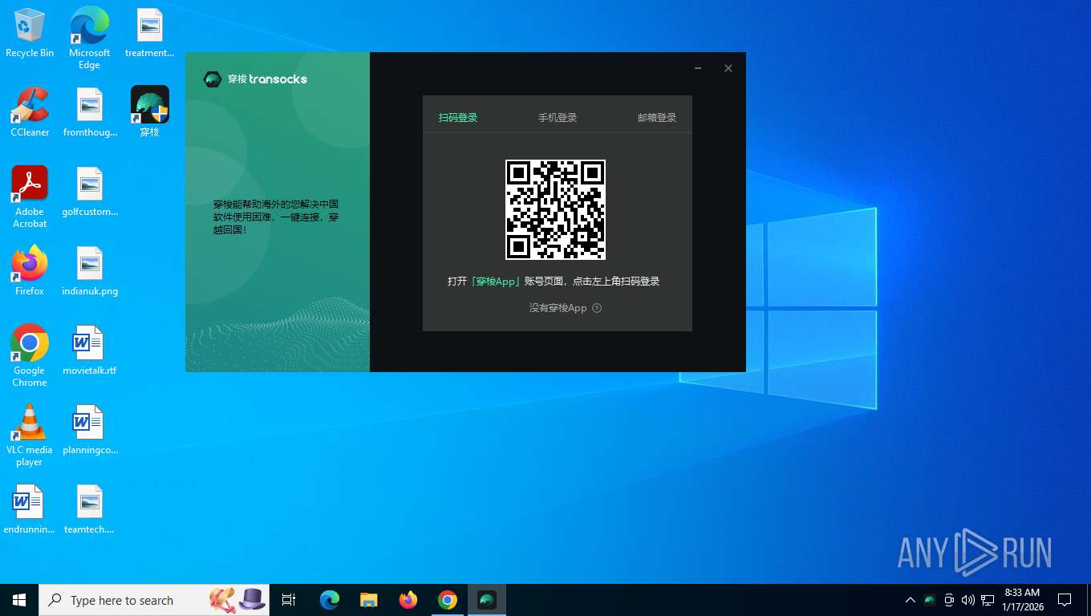The image size is (1091, 616).
Task: Show hidden system tray icons
Action: point(910,600)
